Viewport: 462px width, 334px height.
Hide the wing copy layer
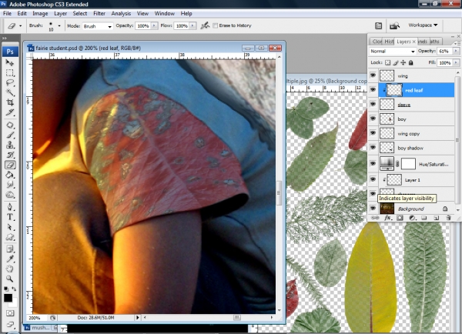tap(373, 133)
